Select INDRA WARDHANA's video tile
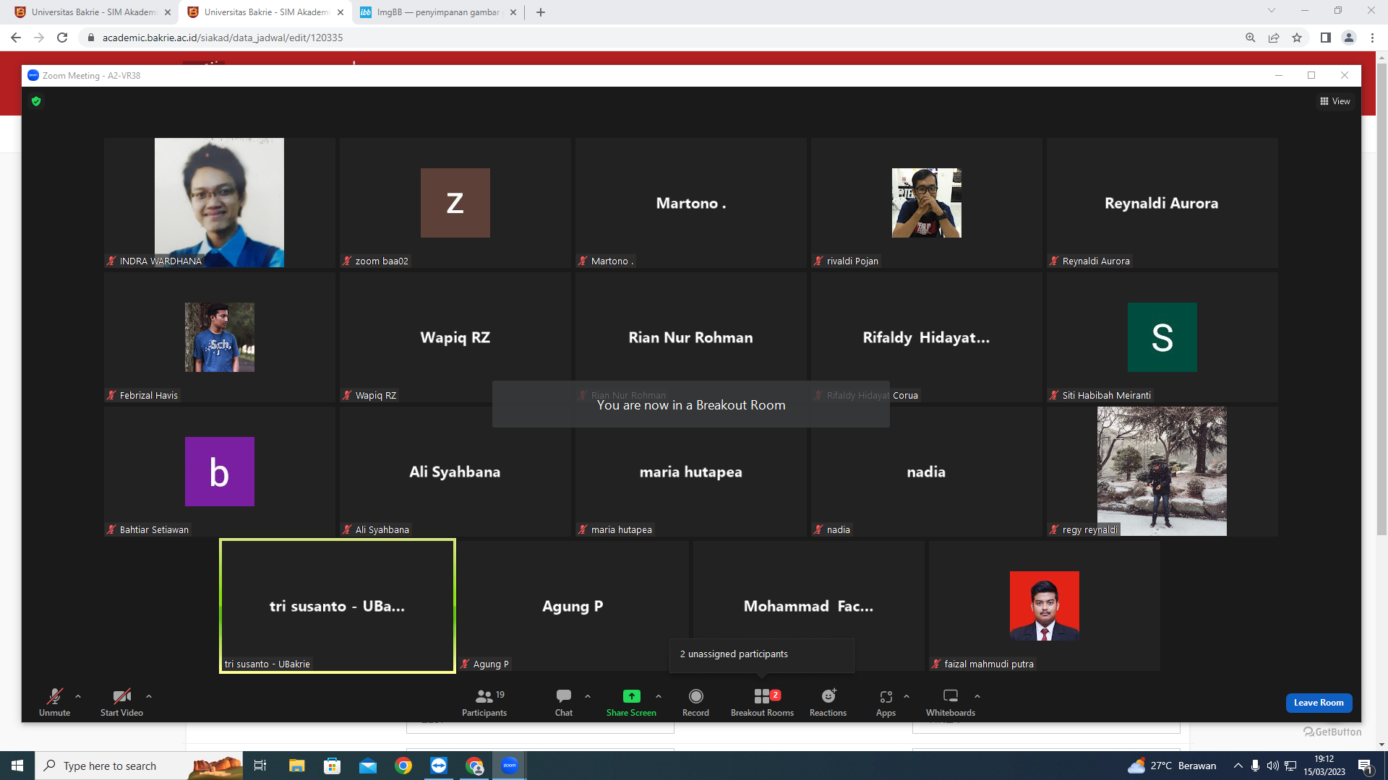This screenshot has width=1388, height=780. [220, 202]
